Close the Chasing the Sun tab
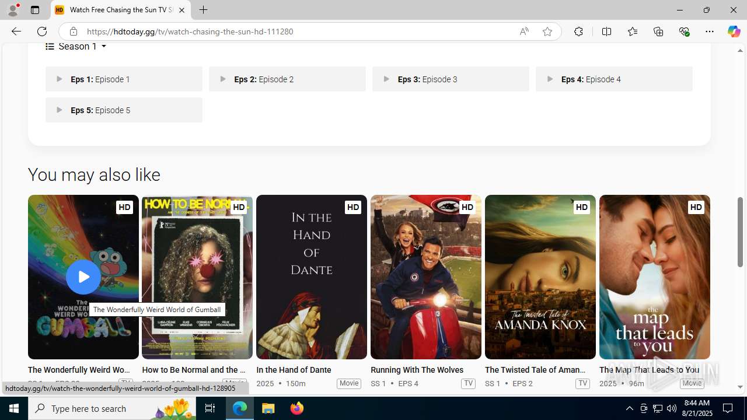This screenshot has width=747, height=420. coord(181,10)
